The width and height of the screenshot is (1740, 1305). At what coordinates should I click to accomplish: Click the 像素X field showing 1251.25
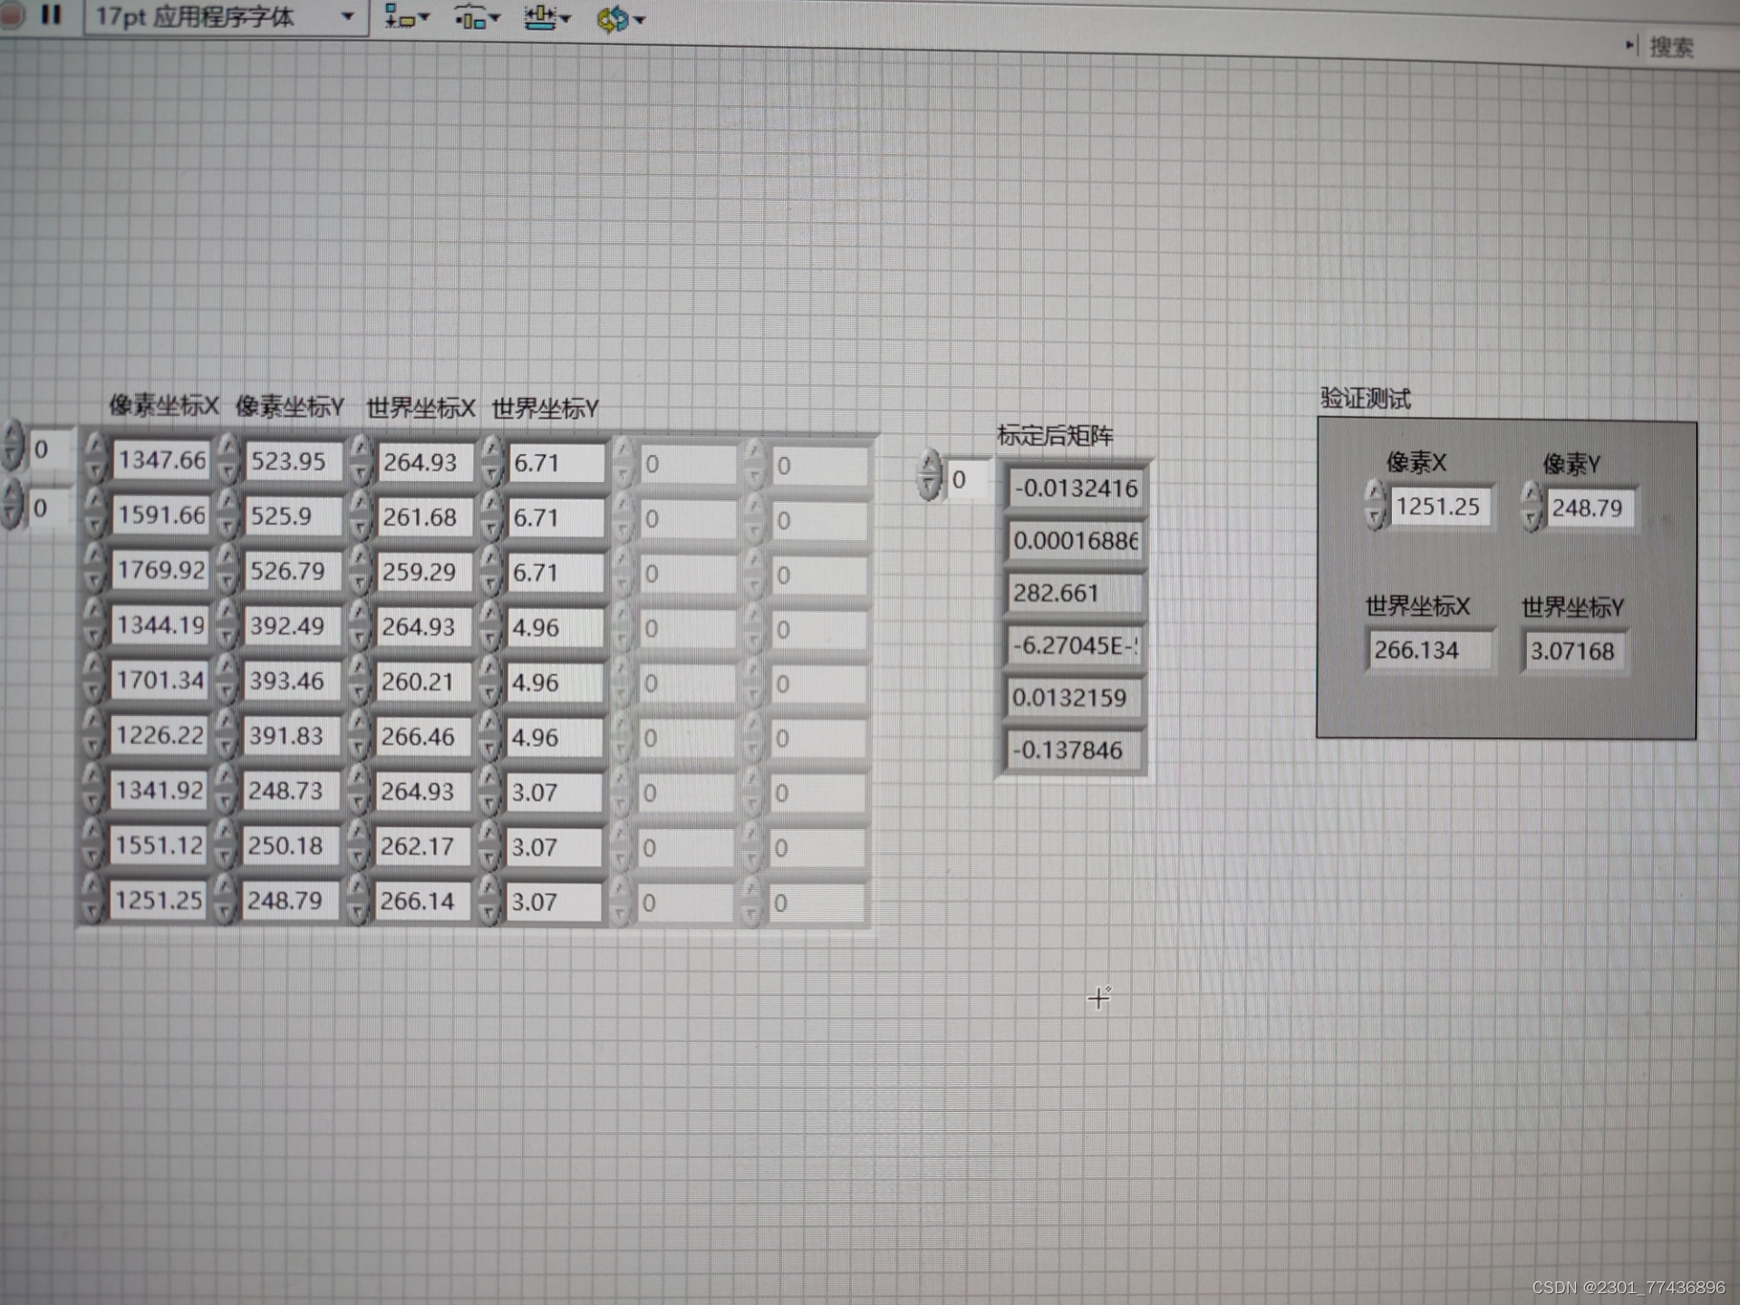click(1438, 507)
